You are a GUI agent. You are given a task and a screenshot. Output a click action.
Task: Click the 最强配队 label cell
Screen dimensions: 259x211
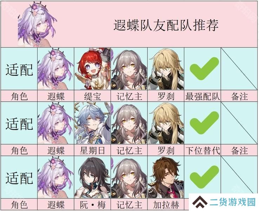(202, 96)
